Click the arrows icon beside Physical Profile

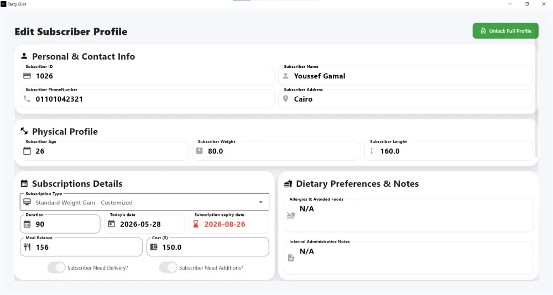(x=24, y=131)
